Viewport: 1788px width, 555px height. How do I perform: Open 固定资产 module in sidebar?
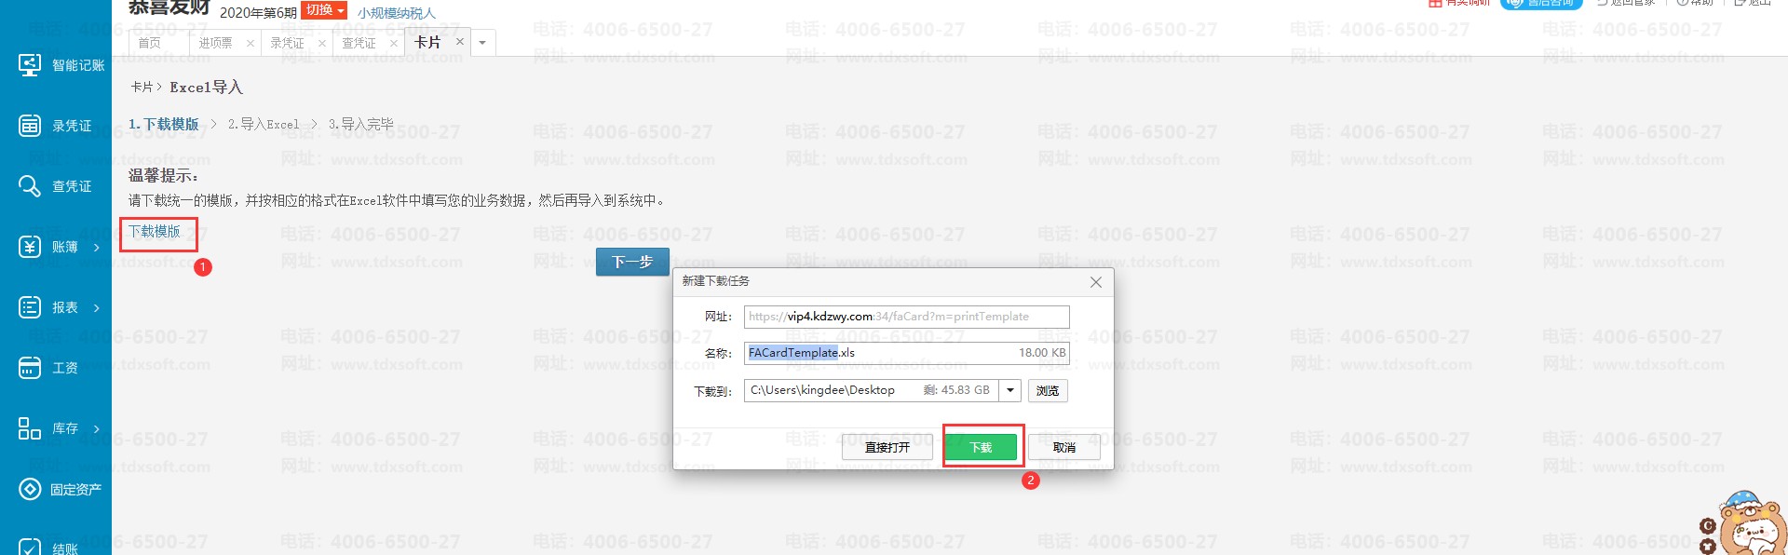click(x=61, y=489)
